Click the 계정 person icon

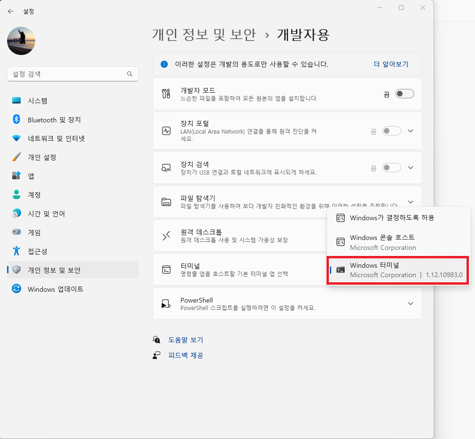[x=16, y=194]
